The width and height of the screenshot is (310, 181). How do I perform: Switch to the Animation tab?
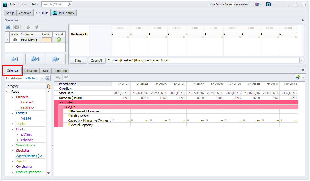tap(30, 71)
